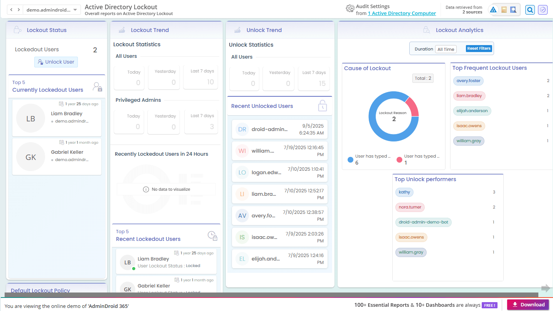Click the nora.turner unlock performer tag

click(x=410, y=207)
